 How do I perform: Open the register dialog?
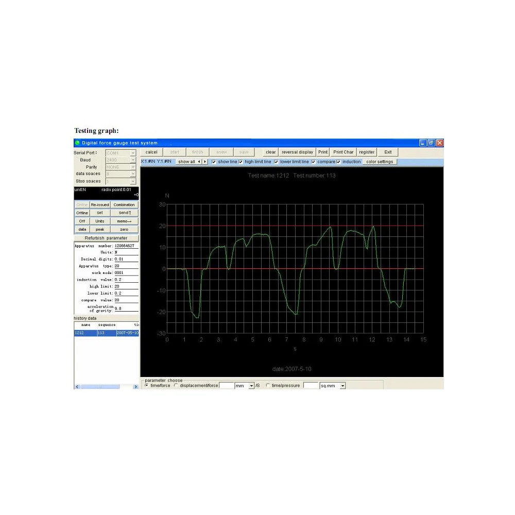(x=367, y=152)
